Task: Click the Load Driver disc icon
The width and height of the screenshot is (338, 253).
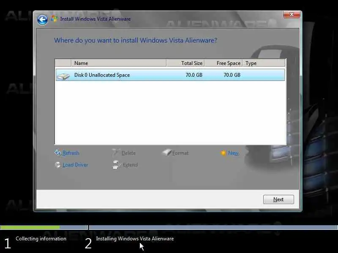Action: point(57,165)
